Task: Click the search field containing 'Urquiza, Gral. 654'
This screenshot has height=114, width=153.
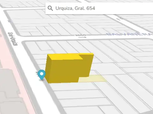Action: 99,8
